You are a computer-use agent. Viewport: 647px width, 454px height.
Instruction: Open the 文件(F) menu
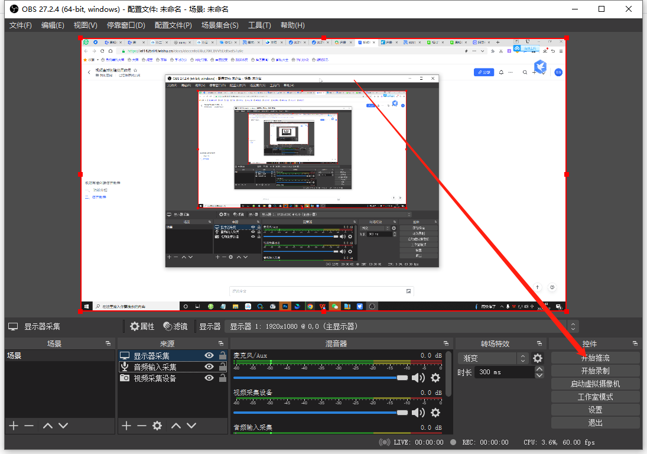[x=21, y=25]
